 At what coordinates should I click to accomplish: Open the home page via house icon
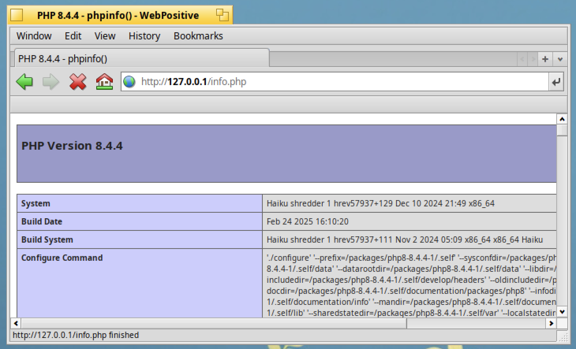click(105, 82)
